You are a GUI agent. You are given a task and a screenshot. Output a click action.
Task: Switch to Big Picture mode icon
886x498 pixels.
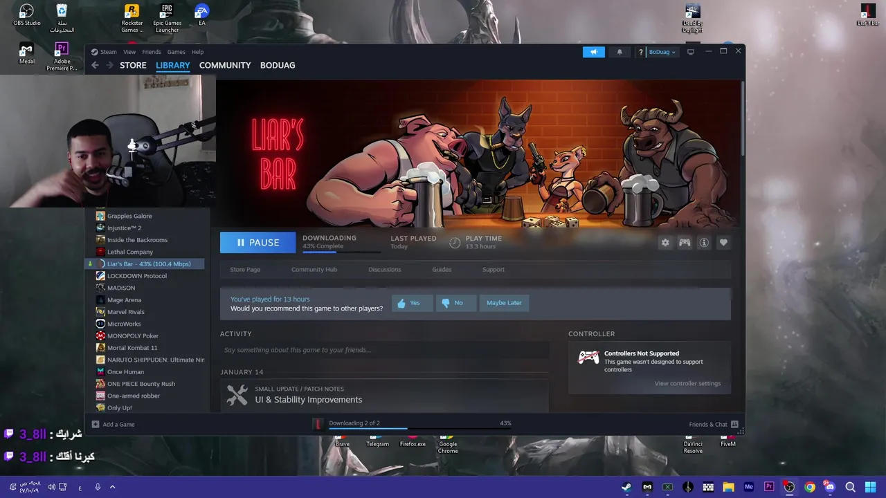690,52
